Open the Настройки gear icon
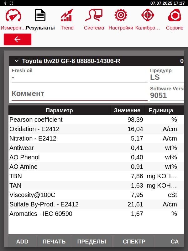 (x=121, y=15)
